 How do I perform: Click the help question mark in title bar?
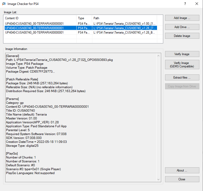[x=185, y=4]
